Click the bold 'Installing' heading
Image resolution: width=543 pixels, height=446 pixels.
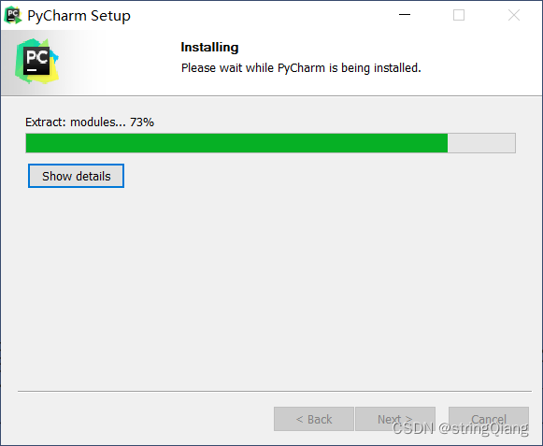pyautogui.click(x=209, y=47)
